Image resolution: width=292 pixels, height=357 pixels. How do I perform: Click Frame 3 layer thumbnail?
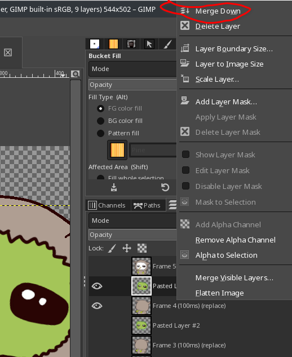(x=141, y=345)
